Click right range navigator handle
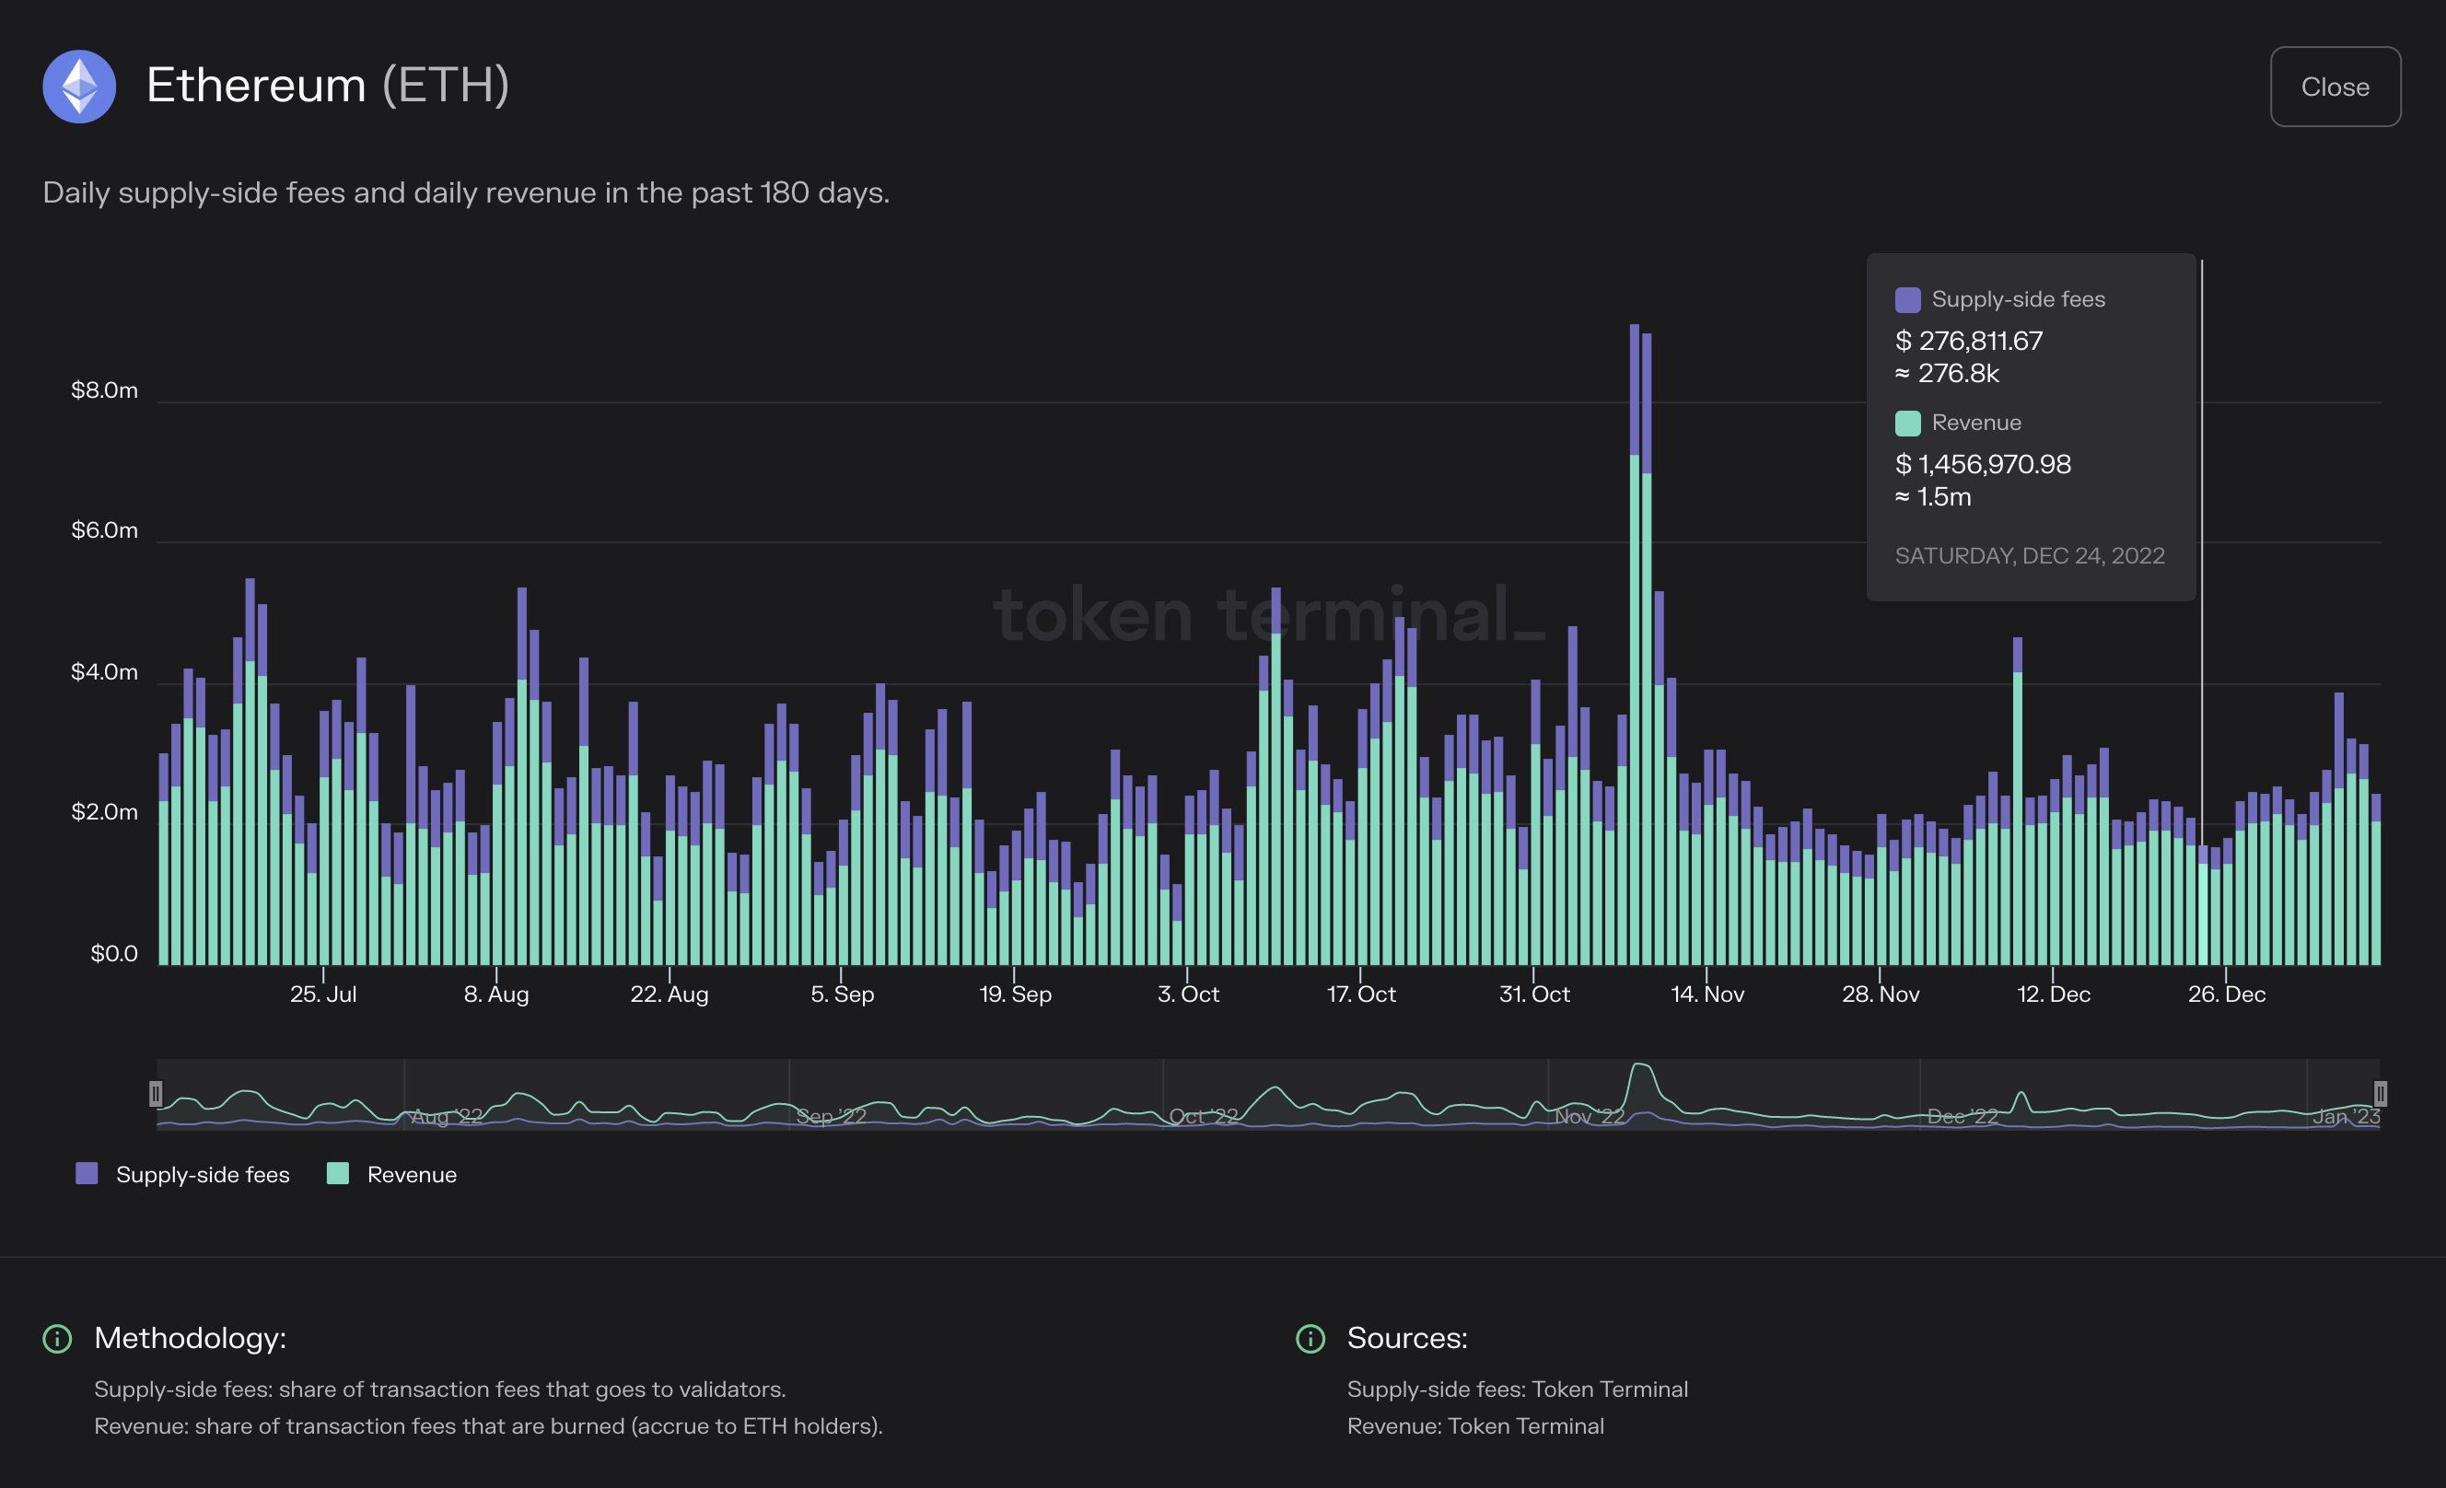The width and height of the screenshot is (2446, 1488). (2380, 1093)
